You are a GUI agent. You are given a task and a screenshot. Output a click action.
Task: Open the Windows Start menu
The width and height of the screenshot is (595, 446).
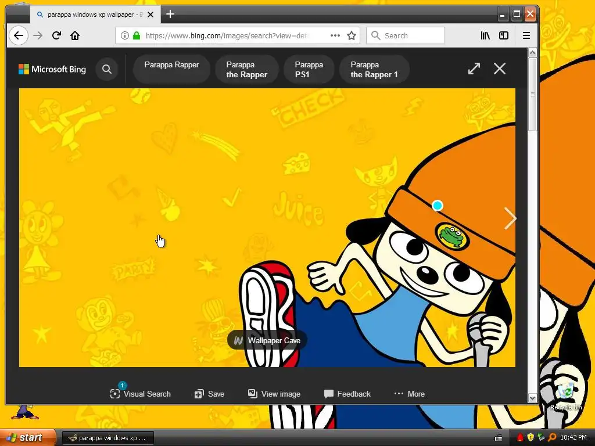point(28,437)
